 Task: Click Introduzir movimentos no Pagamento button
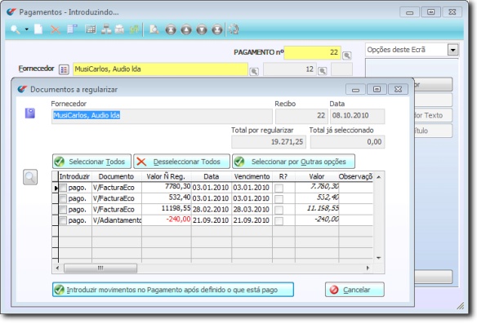[x=173, y=290]
